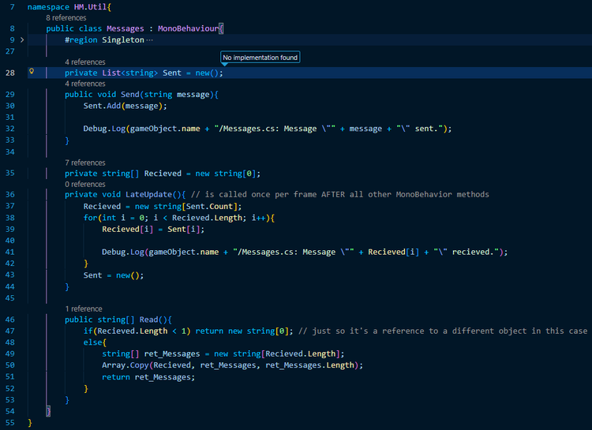Click line number 9 in the gutter
Viewport: 592px width, 430px height.
click(13, 40)
